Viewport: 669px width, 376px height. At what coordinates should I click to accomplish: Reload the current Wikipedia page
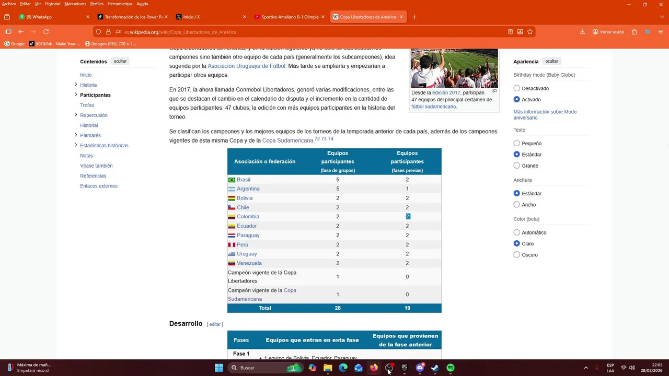[x=46, y=32]
